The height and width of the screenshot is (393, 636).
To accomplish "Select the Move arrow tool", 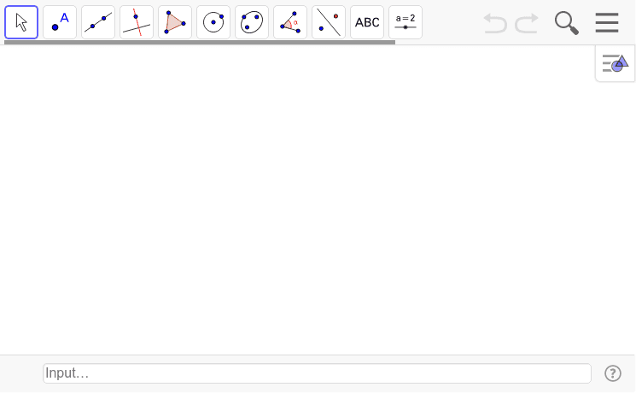I will click(21, 22).
